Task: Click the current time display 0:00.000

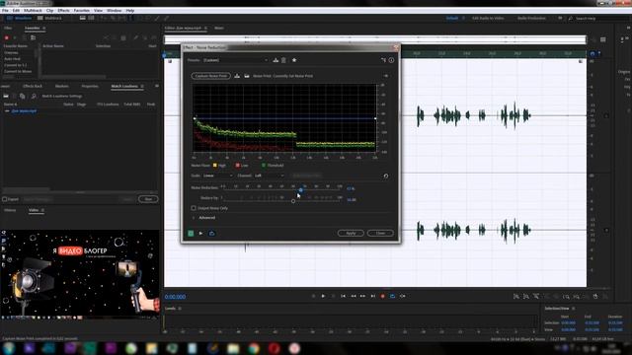Action: (176, 297)
